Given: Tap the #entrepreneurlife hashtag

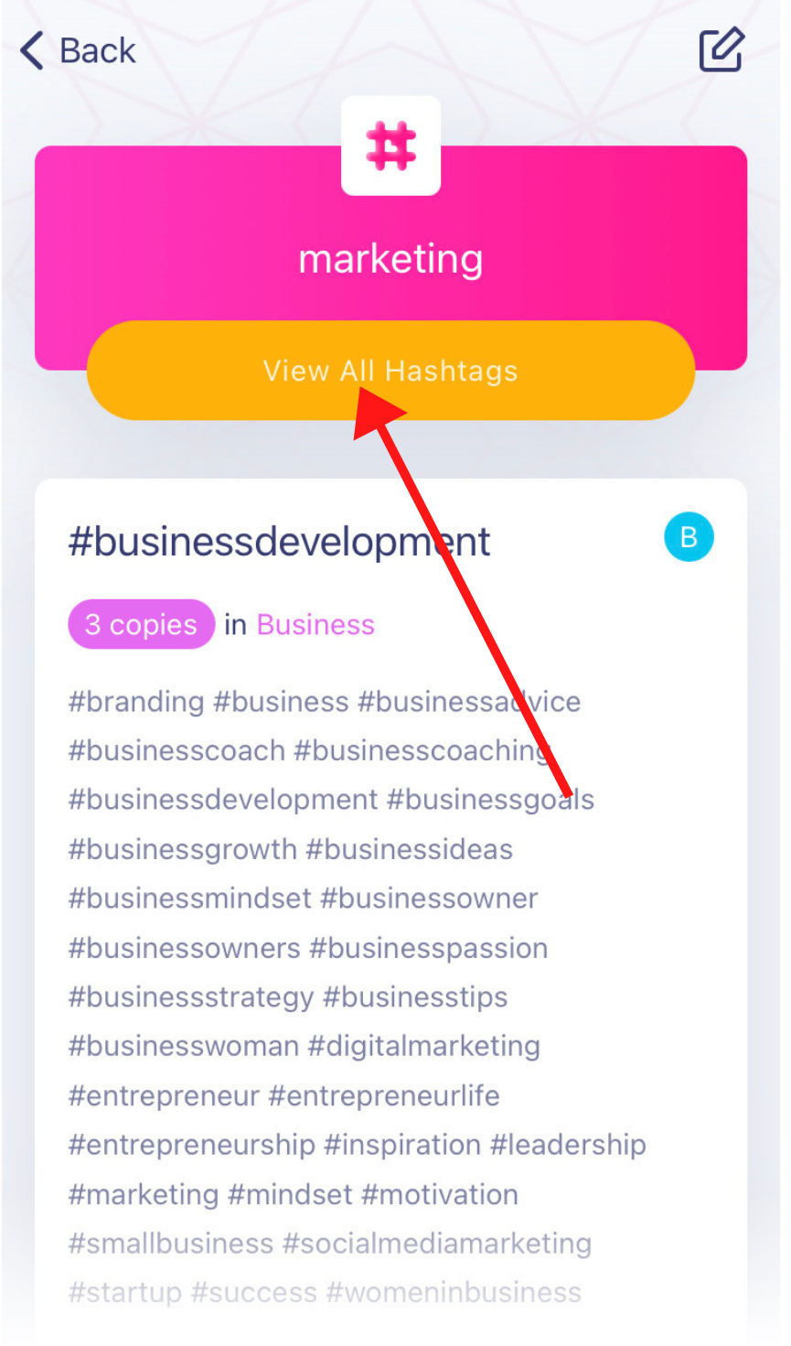Looking at the screenshot, I should [384, 1095].
